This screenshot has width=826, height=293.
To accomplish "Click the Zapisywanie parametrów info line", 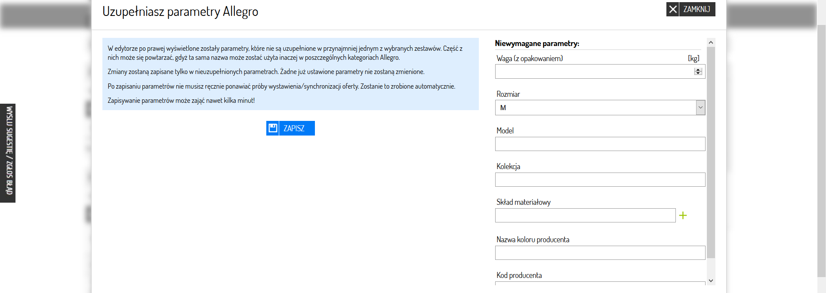I will point(181,101).
